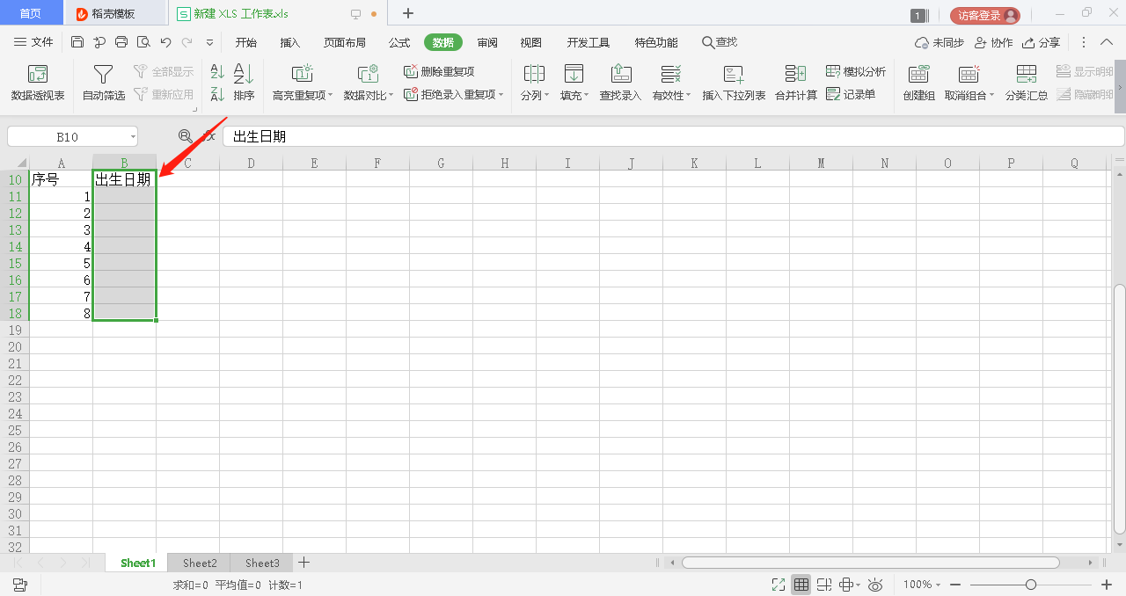Expand the Highlight Duplicates (高亮重复项) dropdown
The image size is (1126, 596).
(330, 95)
